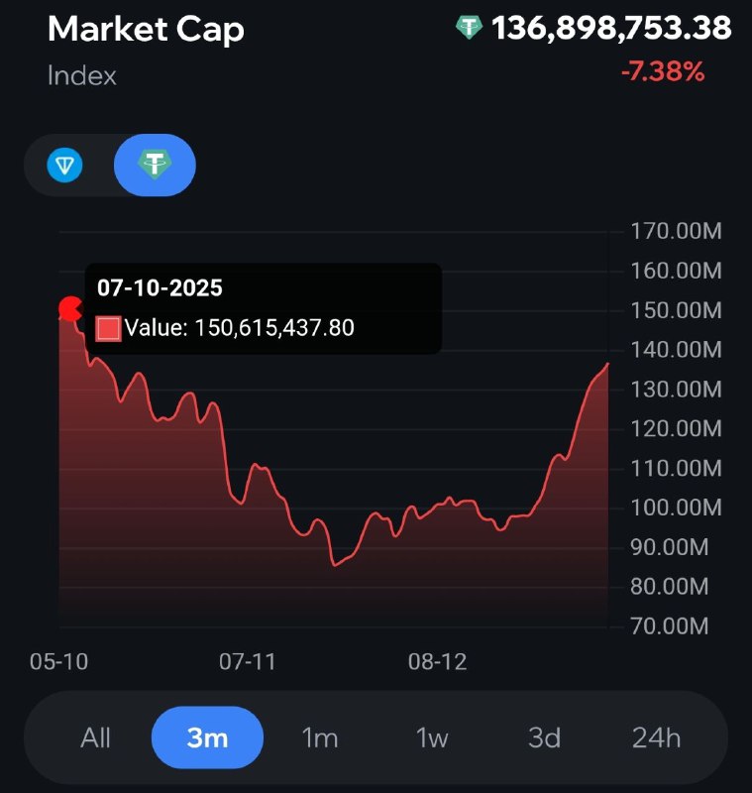Select the Tether USDT currency toggle
This screenshot has width=752, height=793.
(155, 165)
